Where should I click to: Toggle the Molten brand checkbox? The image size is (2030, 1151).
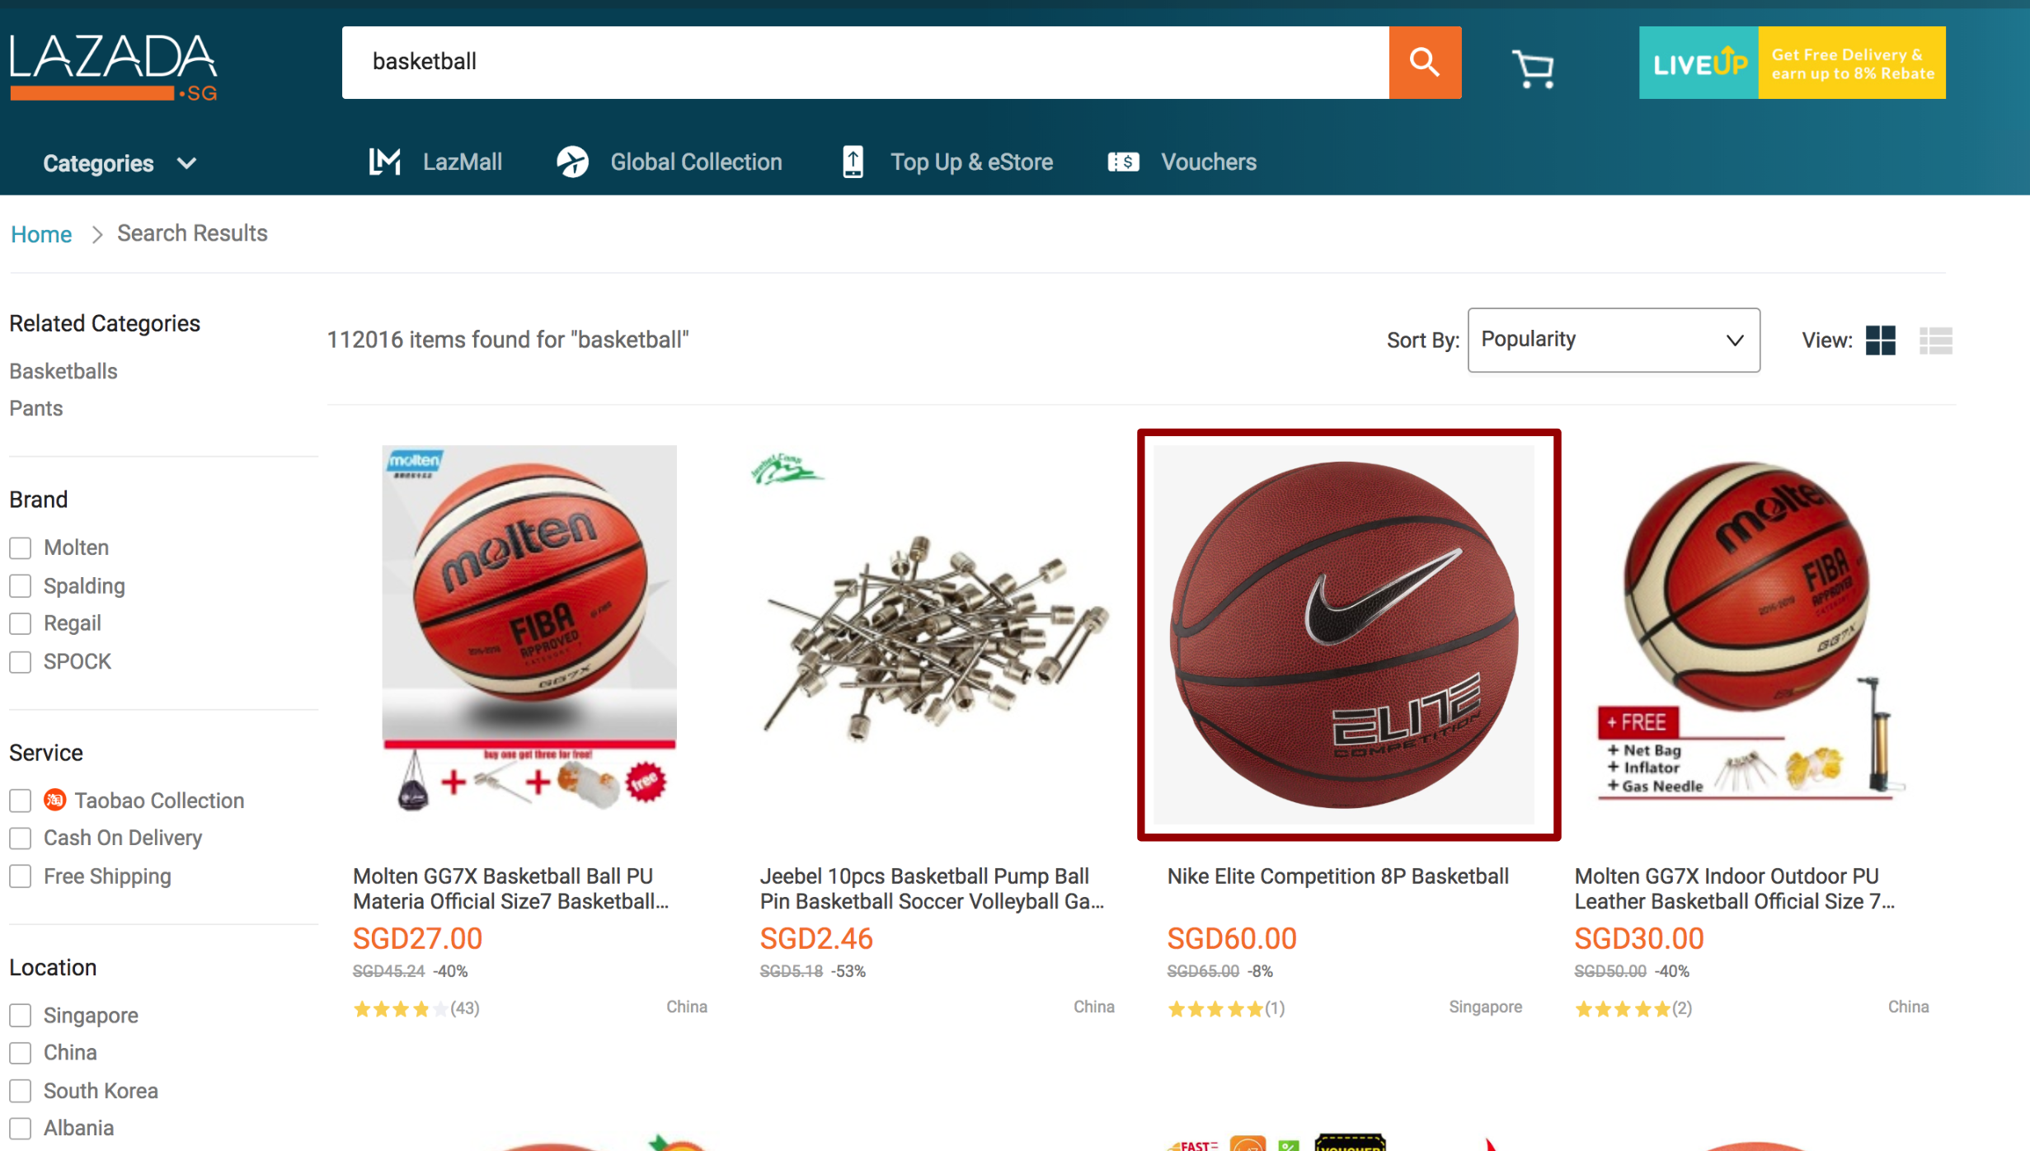point(20,547)
